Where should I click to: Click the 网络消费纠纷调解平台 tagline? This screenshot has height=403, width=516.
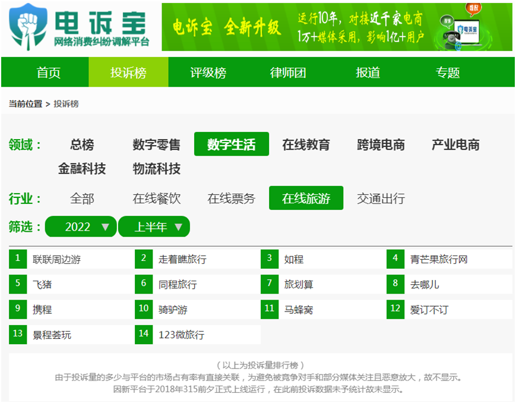pyautogui.click(x=102, y=42)
